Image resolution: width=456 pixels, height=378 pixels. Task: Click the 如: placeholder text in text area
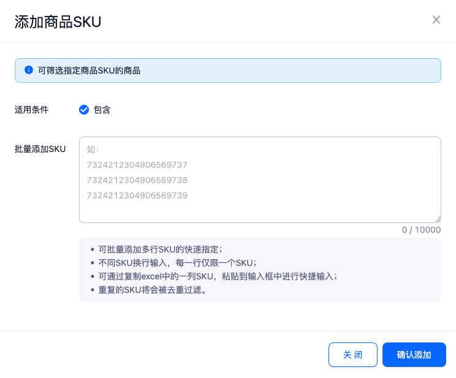click(x=93, y=149)
